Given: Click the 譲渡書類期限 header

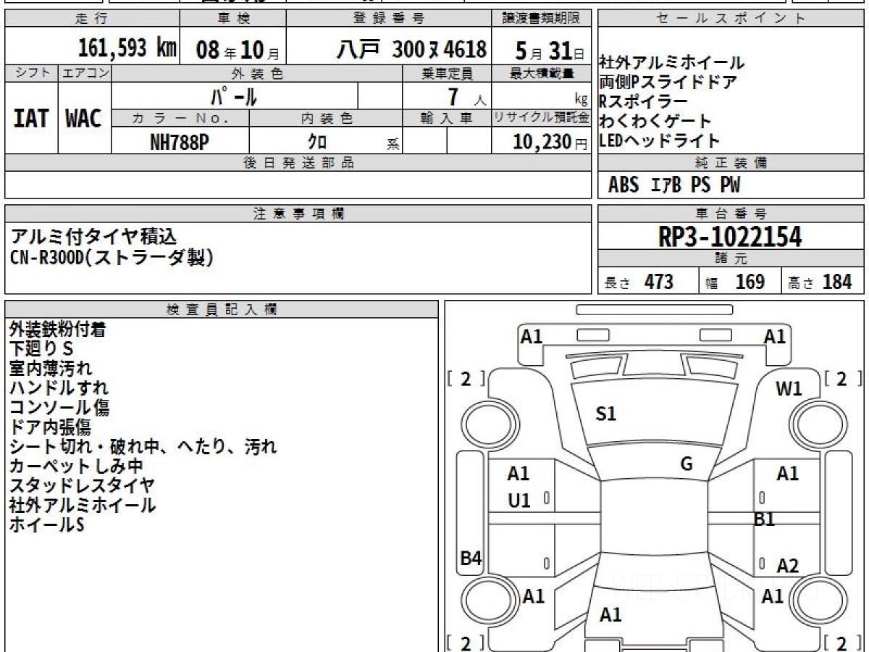Looking at the screenshot, I should coord(541,19).
